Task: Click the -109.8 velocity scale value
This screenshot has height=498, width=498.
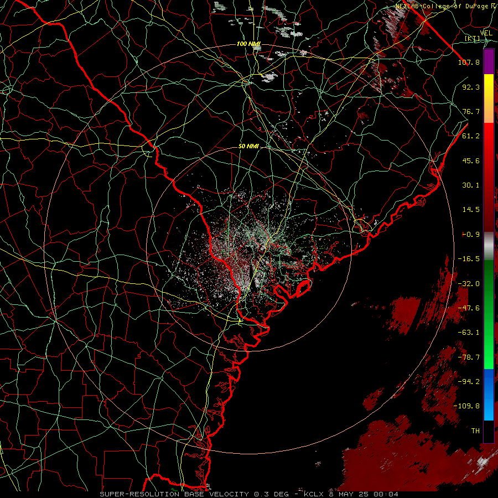Action: click(x=466, y=406)
